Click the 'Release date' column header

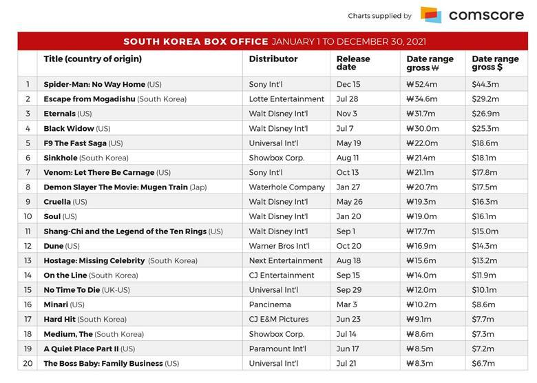point(353,63)
